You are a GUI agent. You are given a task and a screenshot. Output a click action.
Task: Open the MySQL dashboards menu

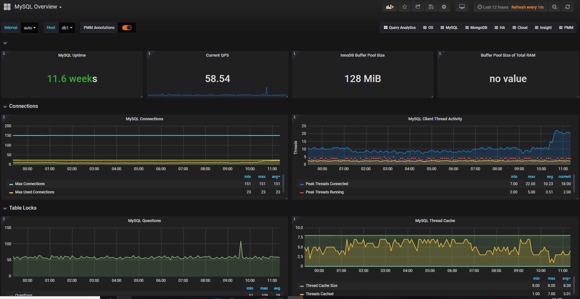tap(449, 28)
